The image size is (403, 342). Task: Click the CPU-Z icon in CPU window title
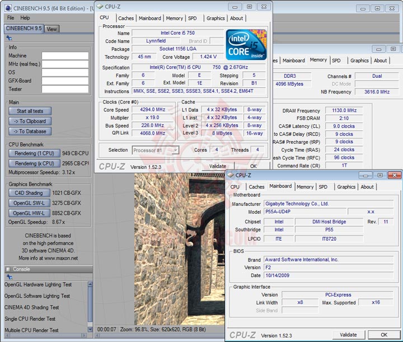(x=99, y=7)
